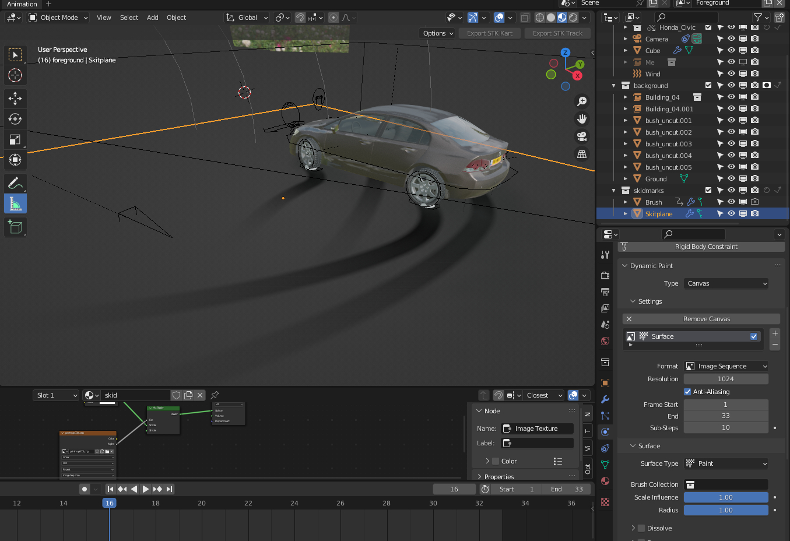
Task: Switch to orthographic grid view icon
Action: coord(581,154)
